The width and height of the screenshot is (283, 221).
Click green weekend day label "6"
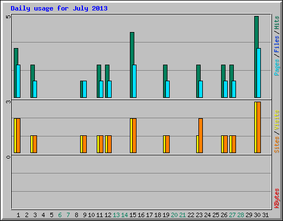click(60, 215)
